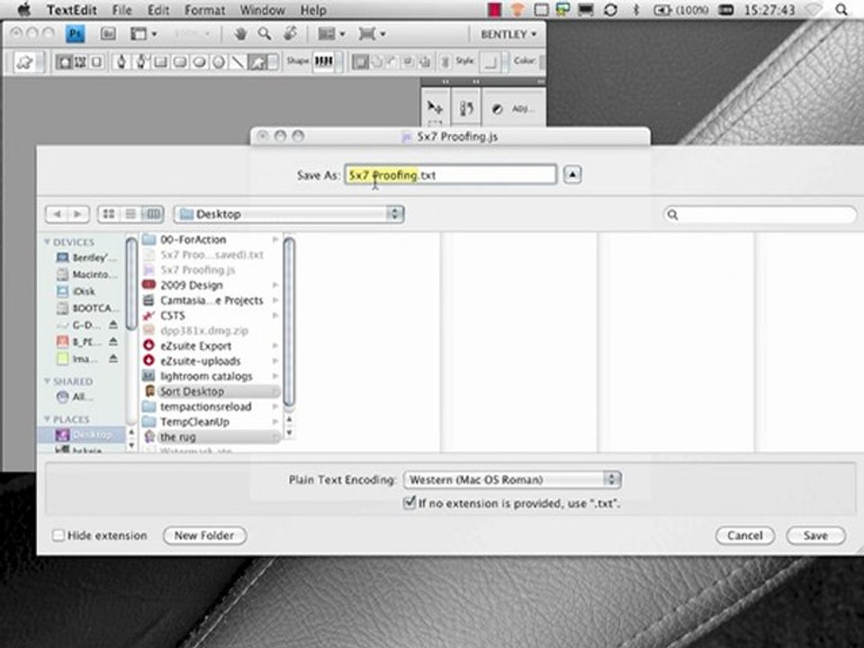Collapse the PLACES sidebar section
The width and height of the screenshot is (864, 648).
coord(47,419)
